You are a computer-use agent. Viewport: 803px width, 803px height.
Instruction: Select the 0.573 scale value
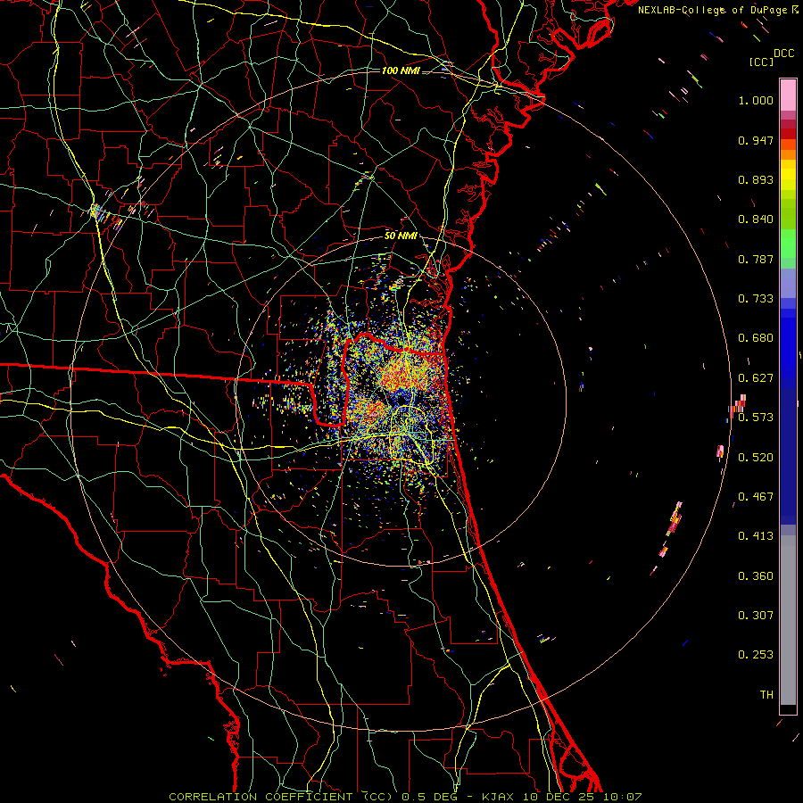pos(756,418)
